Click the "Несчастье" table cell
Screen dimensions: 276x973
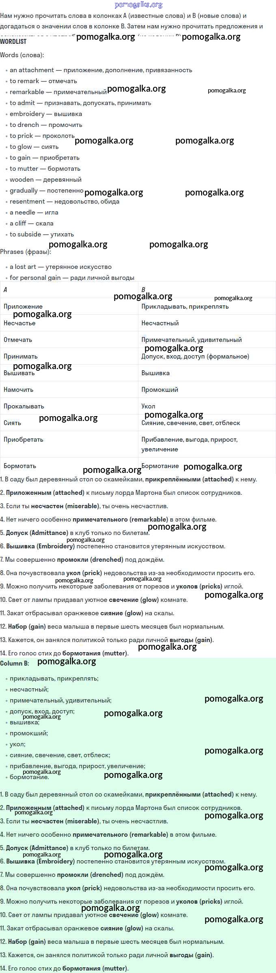point(19,323)
